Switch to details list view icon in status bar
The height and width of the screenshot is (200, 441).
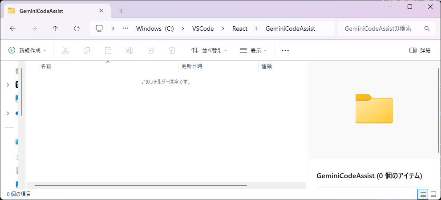tap(423, 194)
